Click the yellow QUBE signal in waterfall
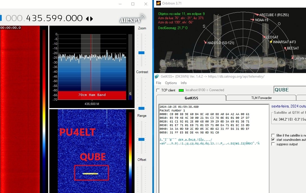The height and width of the screenshot is (193, 306). pyautogui.click(x=90, y=174)
